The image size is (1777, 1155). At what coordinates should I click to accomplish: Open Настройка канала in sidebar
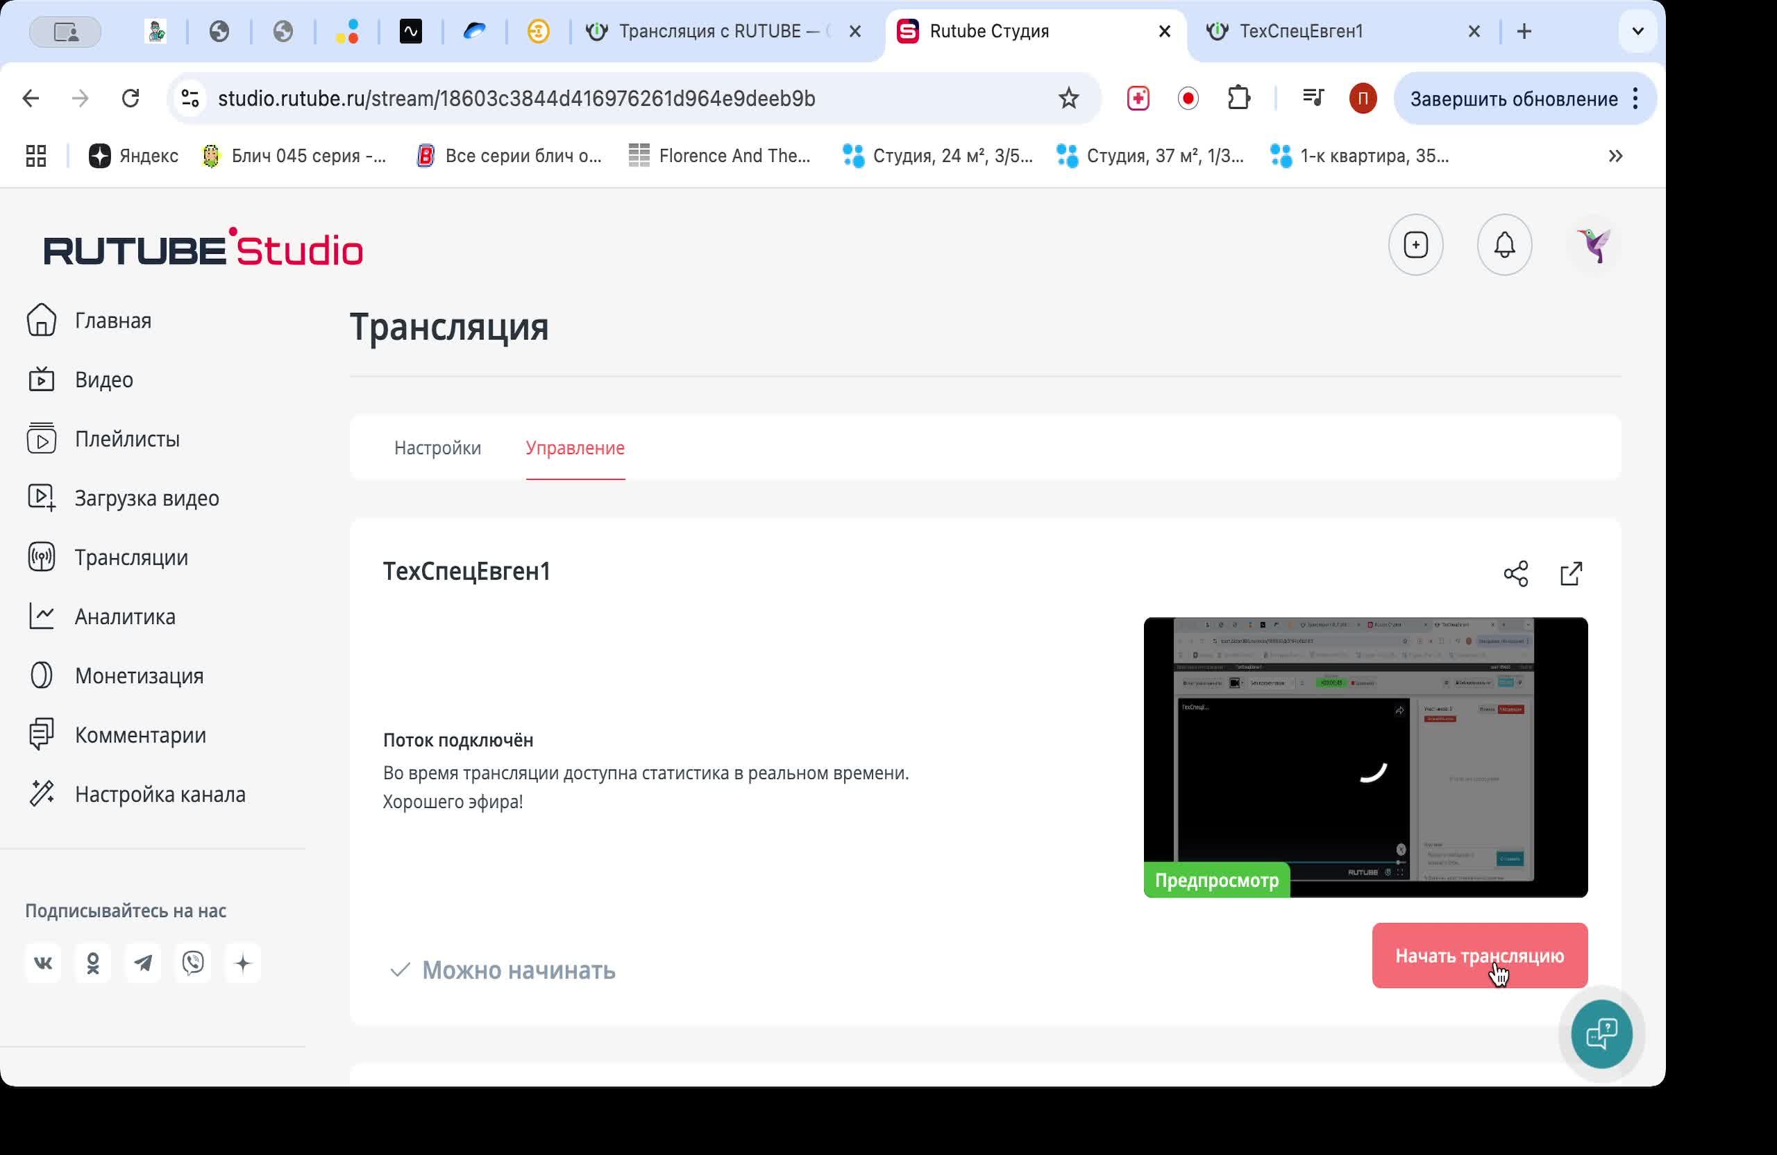[x=136, y=794]
